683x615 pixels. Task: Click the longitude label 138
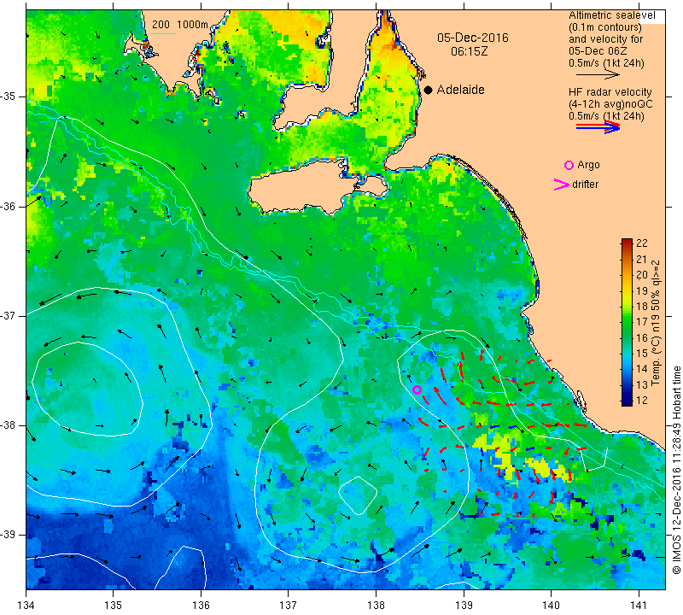click(x=376, y=606)
